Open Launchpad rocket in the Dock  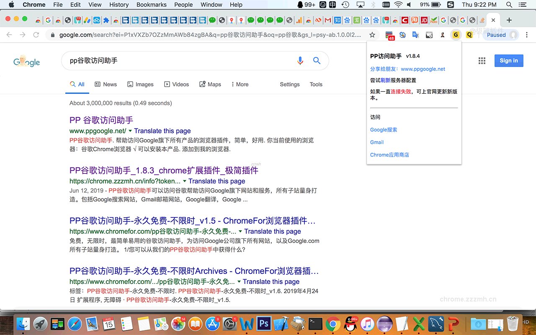click(40, 324)
